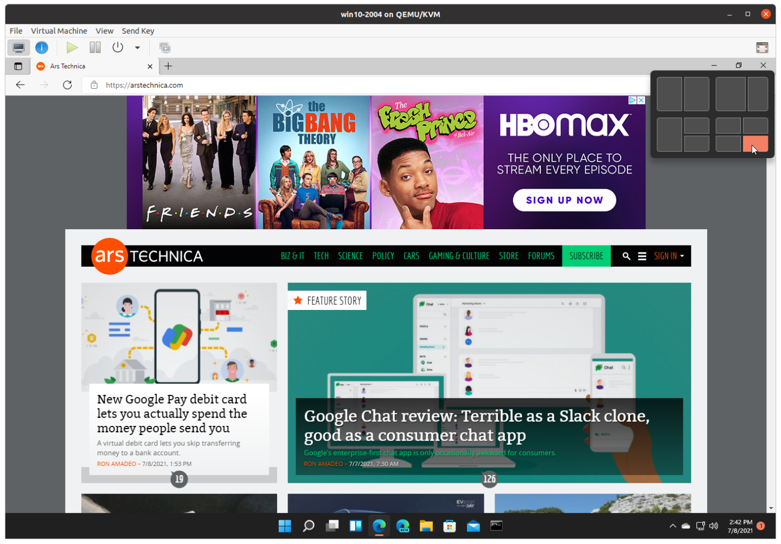Open the TECH section
The image size is (781, 544).
point(321,256)
